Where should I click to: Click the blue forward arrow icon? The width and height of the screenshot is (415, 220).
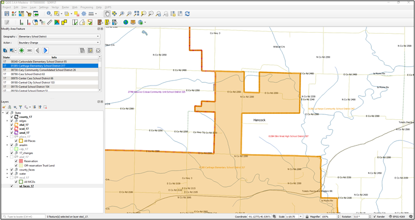[46, 50]
